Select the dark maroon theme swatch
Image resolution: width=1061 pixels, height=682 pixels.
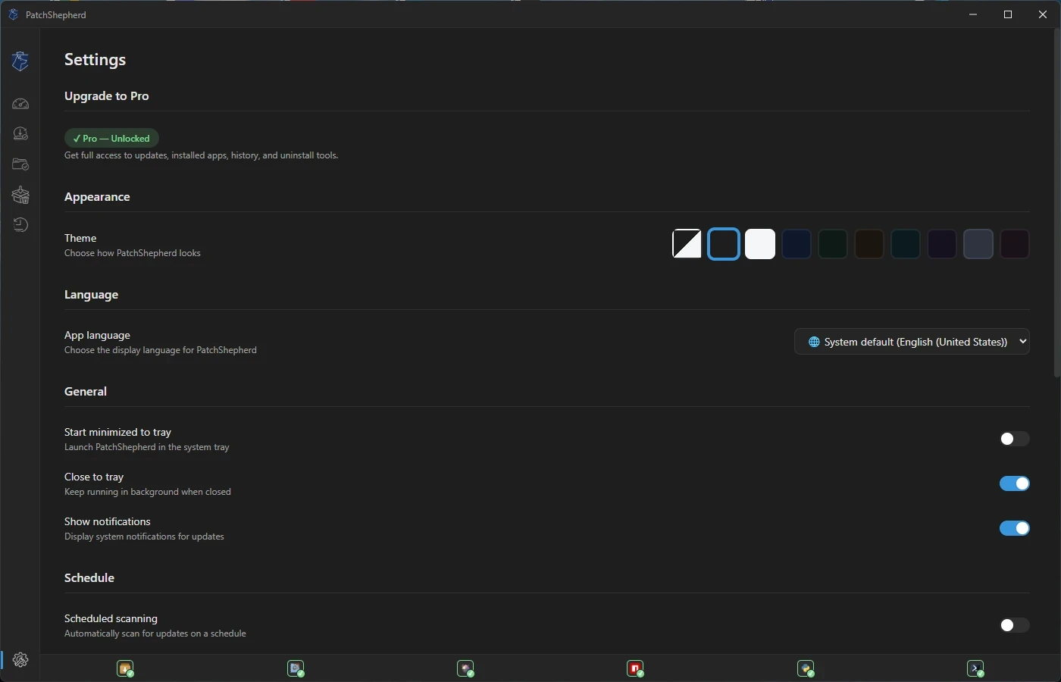click(x=1014, y=244)
